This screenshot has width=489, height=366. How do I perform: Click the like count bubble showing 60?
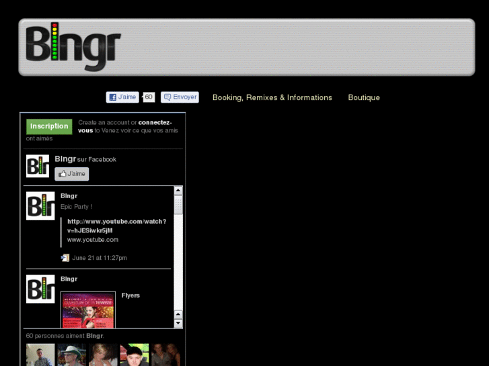[x=149, y=97]
